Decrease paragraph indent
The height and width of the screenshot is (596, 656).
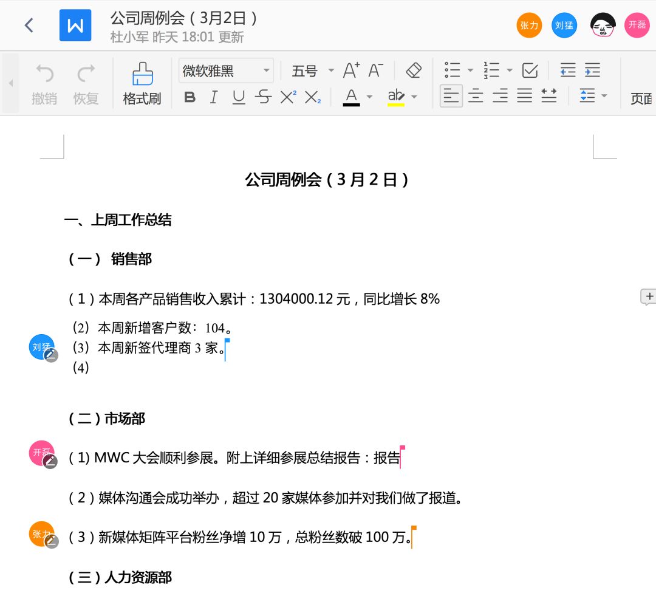568,70
